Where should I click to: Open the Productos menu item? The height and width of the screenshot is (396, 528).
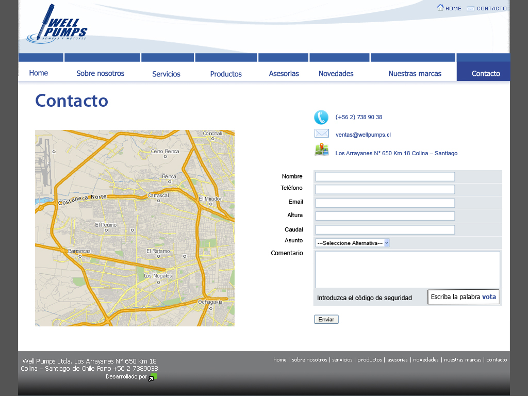[x=226, y=74]
